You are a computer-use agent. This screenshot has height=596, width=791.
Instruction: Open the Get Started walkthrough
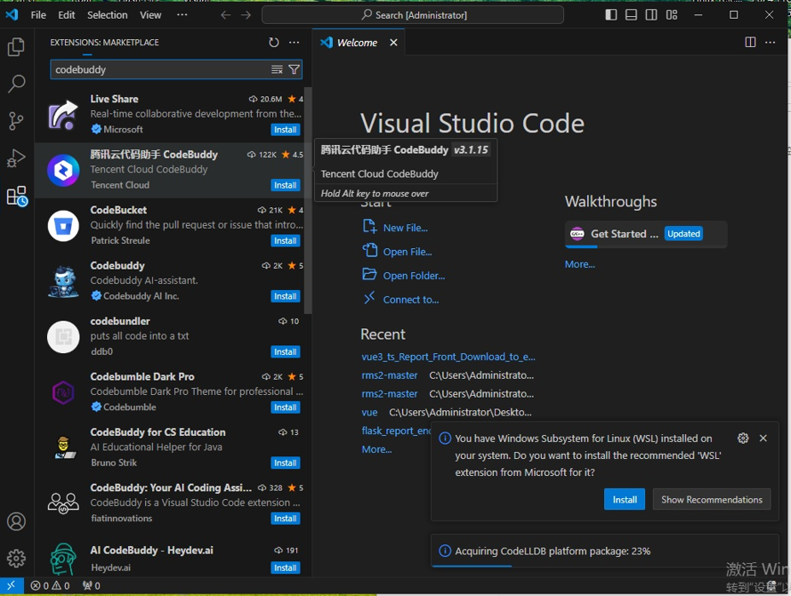click(x=646, y=234)
